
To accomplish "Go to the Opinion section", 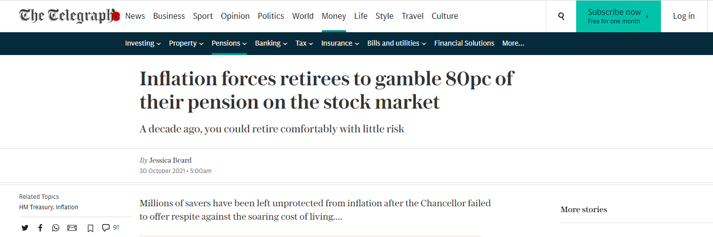I will point(235,16).
